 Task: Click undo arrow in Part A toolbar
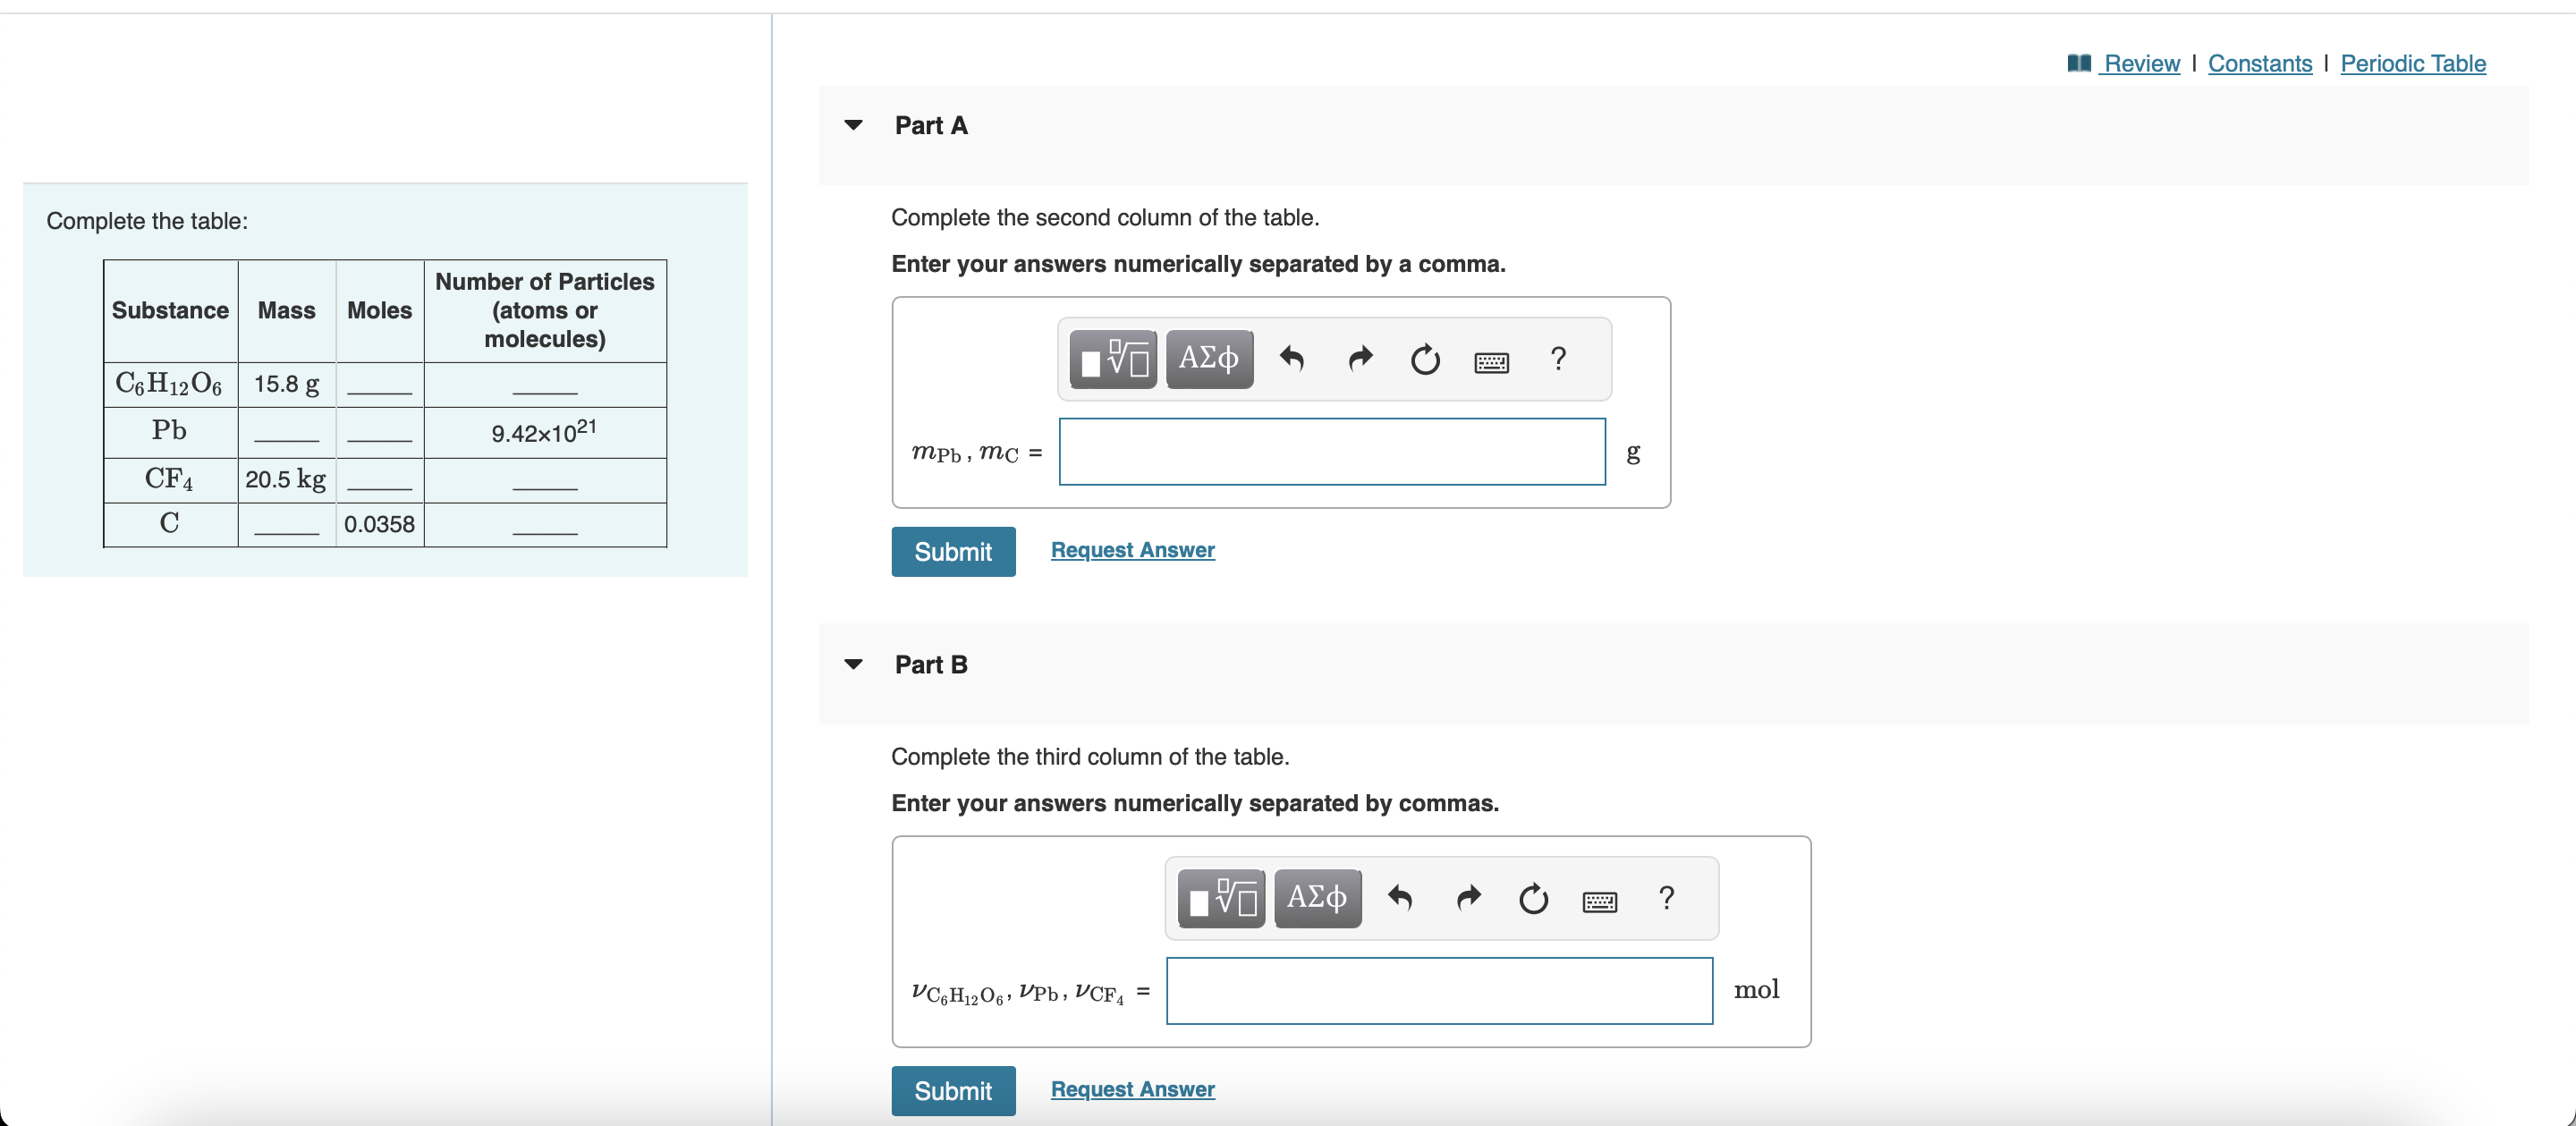[1291, 359]
